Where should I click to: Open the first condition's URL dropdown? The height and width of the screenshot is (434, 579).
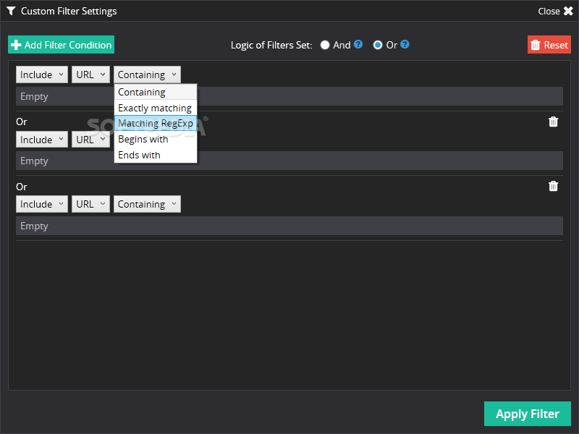pyautogui.click(x=91, y=75)
